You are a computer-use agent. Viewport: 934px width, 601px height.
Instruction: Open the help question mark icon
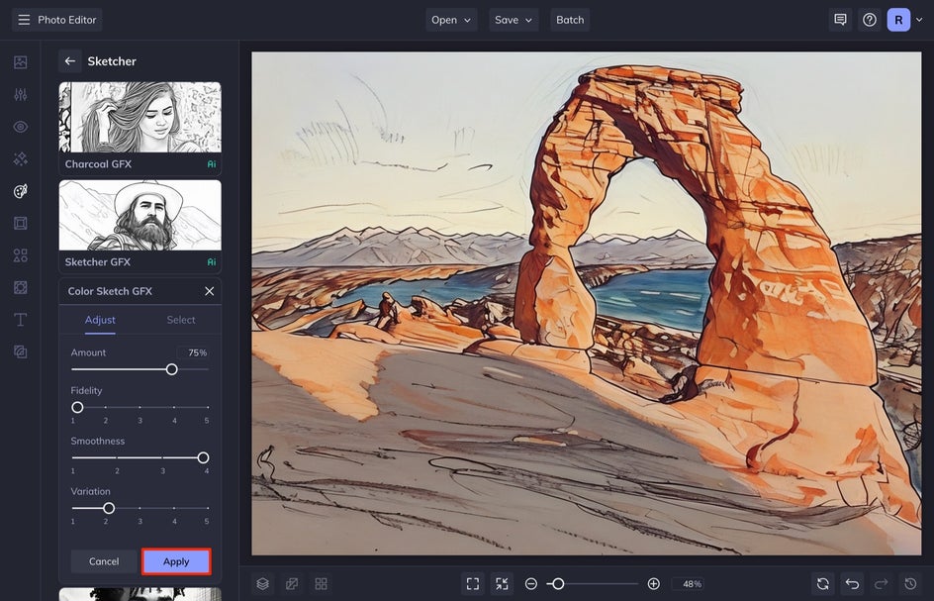point(870,20)
